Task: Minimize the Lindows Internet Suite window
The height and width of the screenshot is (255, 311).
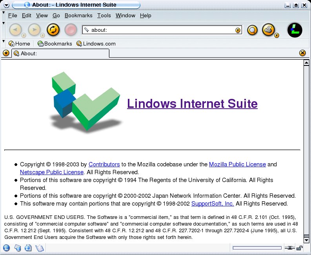Action: click(287, 5)
